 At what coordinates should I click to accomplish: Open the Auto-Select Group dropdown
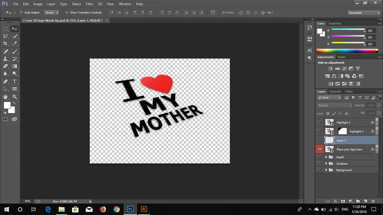click(52, 13)
